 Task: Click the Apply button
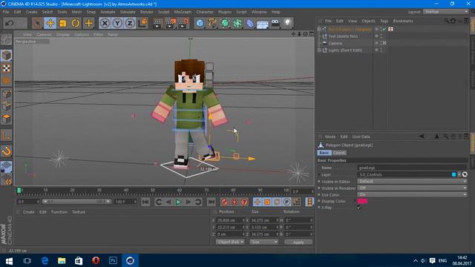298,242
